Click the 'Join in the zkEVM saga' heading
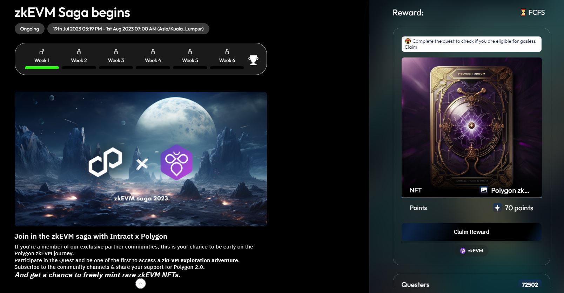The width and height of the screenshot is (564, 293). 91,236
